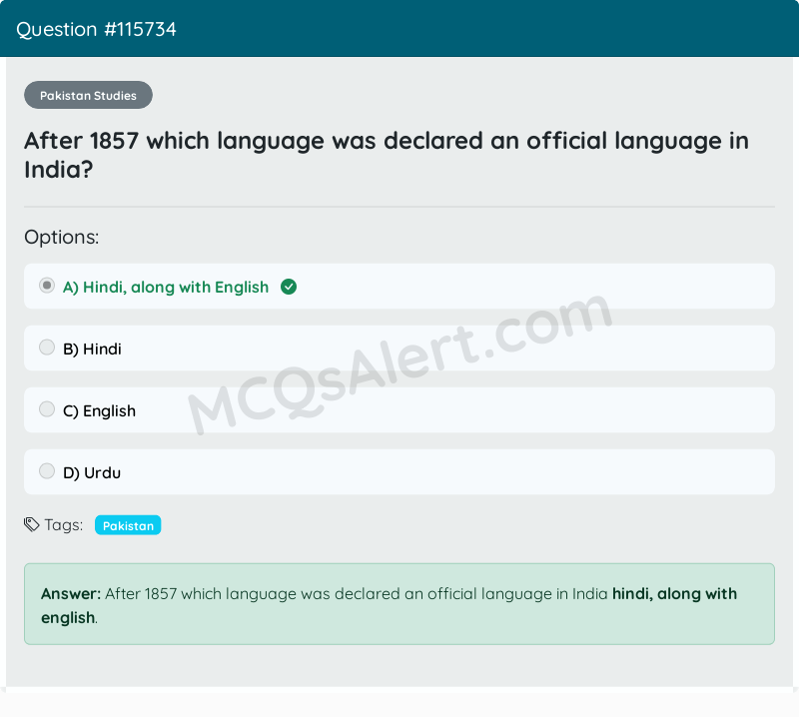The width and height of the screenshot is (799, 717).
Task: Select radio button for option C English
Action: tap(46, 408)
